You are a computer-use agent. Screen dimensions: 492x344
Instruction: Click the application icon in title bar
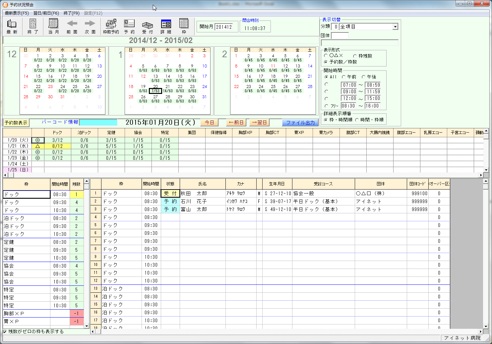pyautogui.click(x=5, y=5)
